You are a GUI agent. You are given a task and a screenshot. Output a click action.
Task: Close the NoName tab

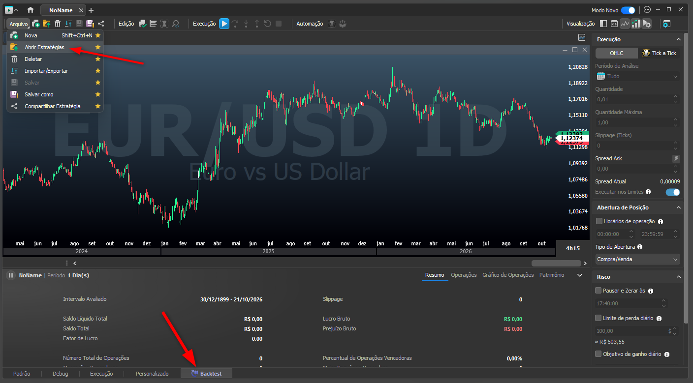pyautogui.click(x=81, y=10)
